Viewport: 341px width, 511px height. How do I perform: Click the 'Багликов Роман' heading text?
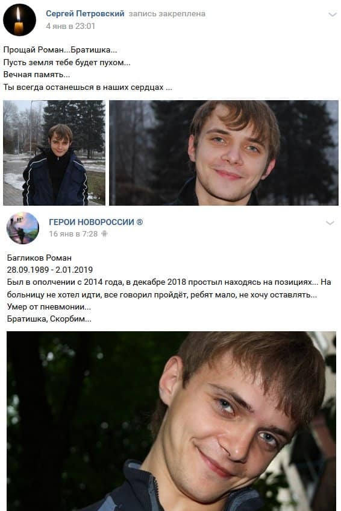[x=39, y=258]
